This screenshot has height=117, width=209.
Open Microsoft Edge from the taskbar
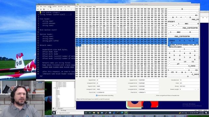pyautogui.click(x=122, y=113)
